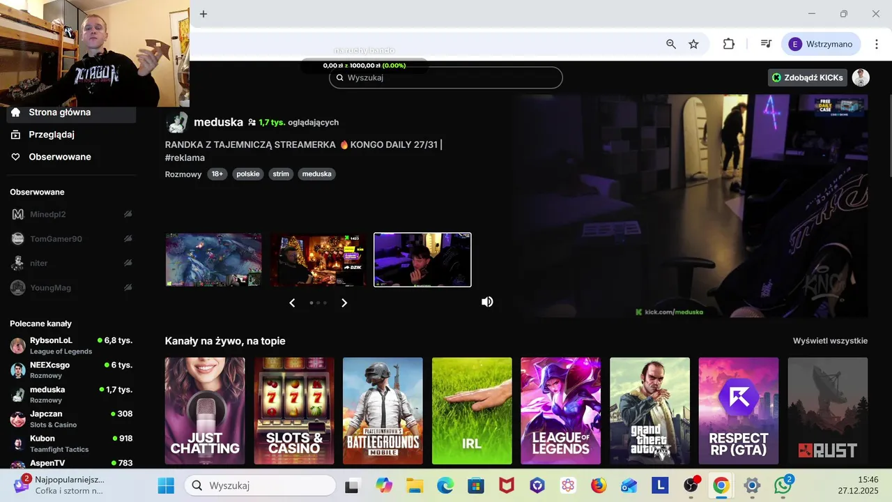The image size is (892, 502).
Task: Open Grand Theft Auto V category card
Action: coord(649,411)
